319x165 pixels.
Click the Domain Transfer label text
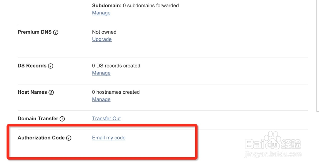point(38,118)
